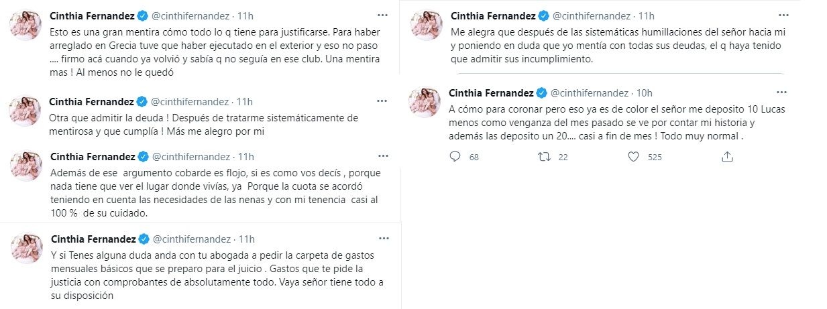Click verified badge on "Me alegra que después" tweet
This screenshot has width=827, height=309.
coord(544,15)
